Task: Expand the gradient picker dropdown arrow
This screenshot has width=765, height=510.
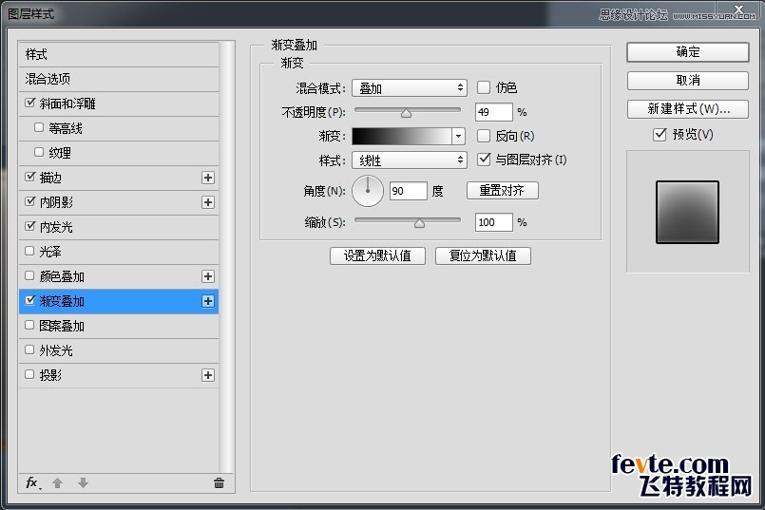Action: [458, 136]
